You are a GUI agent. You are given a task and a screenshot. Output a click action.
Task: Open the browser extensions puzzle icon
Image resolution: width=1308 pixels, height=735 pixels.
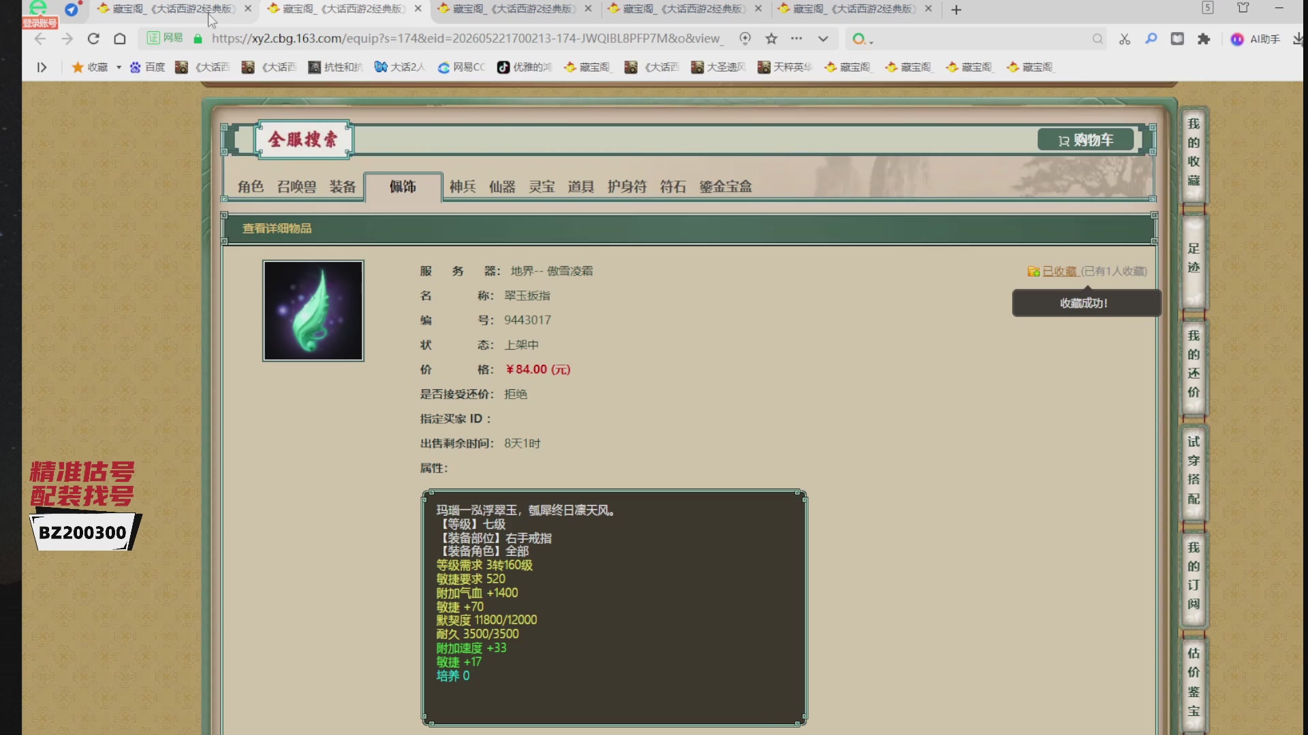click(1204, 39)
